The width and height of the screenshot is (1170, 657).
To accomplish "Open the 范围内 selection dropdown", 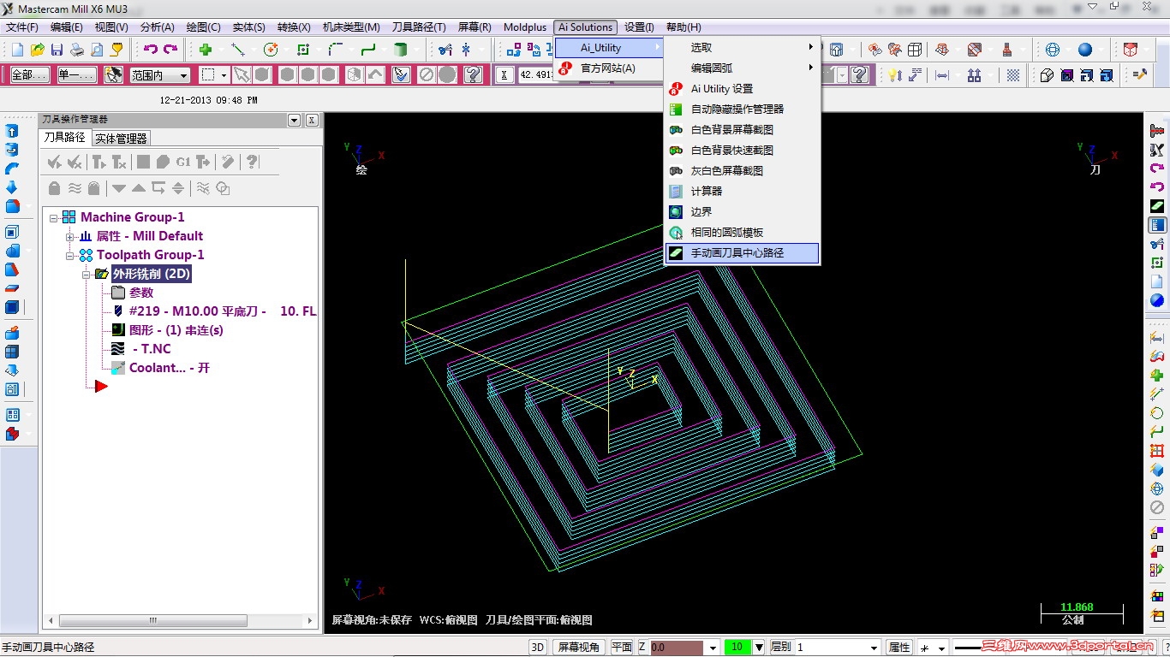I will point(183,75).
